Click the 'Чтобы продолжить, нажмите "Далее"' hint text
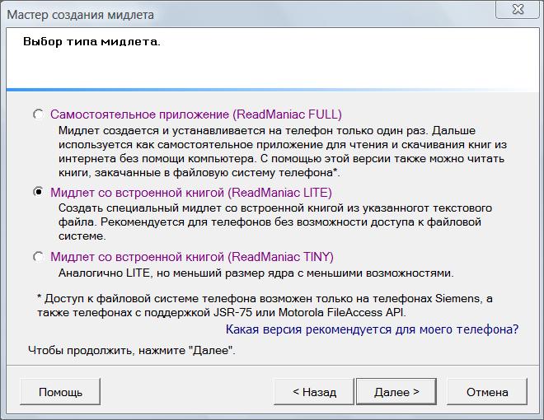The height and width of the screenshot is (420, 544). pyautogui.click(x=132, y=351)
